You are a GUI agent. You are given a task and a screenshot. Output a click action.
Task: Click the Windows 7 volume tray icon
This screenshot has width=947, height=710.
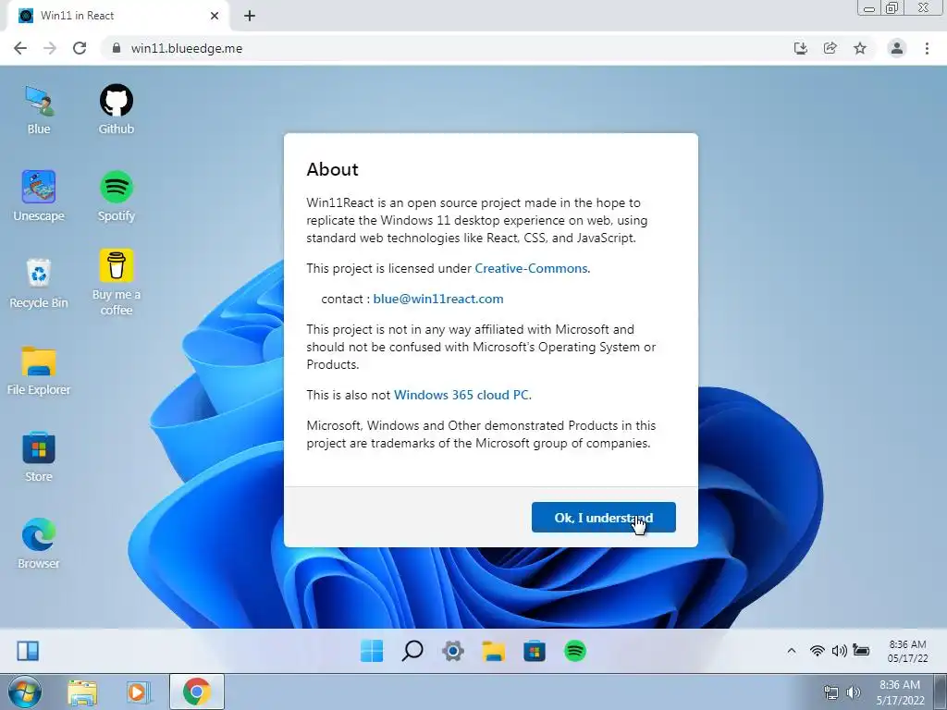coord(854,692)
